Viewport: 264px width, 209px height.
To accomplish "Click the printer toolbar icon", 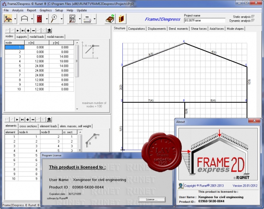I will [x=87, y=19].
